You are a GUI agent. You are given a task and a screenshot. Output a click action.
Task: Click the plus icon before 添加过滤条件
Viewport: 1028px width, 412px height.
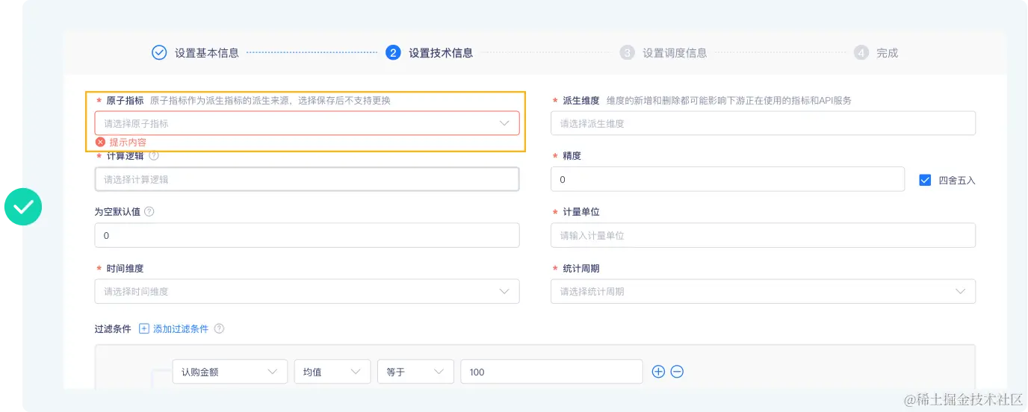coord(144,328)
